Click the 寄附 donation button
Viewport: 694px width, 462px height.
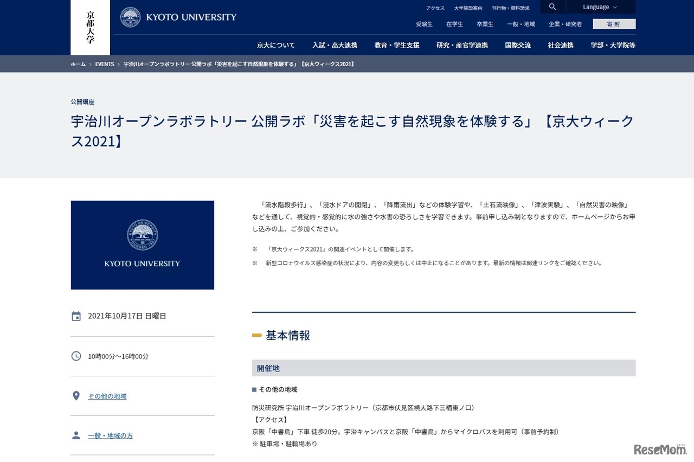(614, 24)
